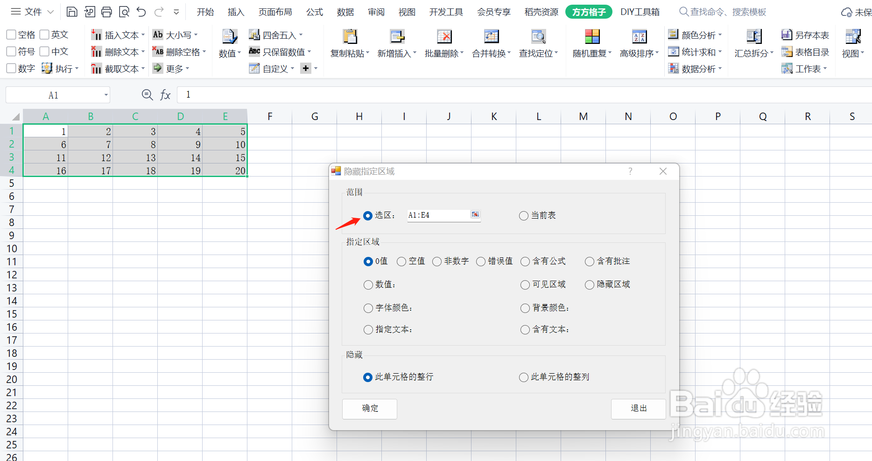Expand the 大小写 dropdown
Screen dimensions: 872x461
tap(196, 35)
